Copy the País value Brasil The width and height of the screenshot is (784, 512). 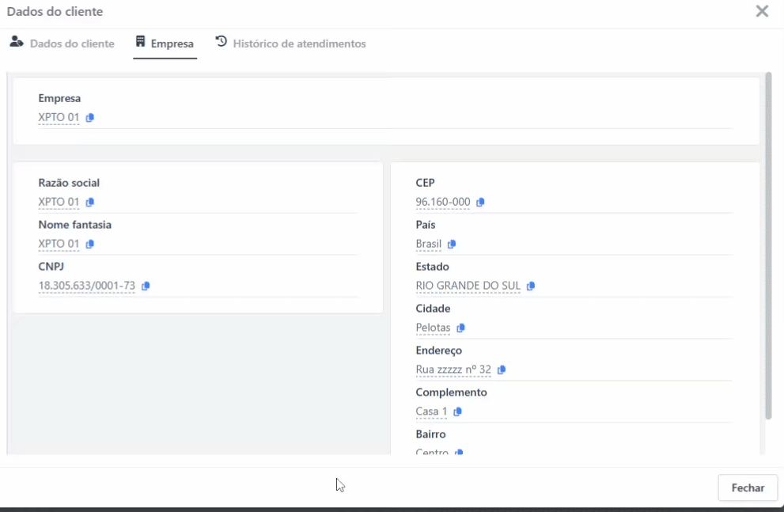click(x=452, y=244)
